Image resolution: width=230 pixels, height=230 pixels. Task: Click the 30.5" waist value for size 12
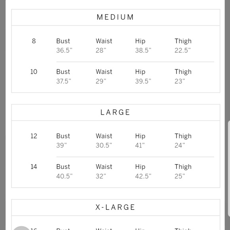[x=104, y=146]
